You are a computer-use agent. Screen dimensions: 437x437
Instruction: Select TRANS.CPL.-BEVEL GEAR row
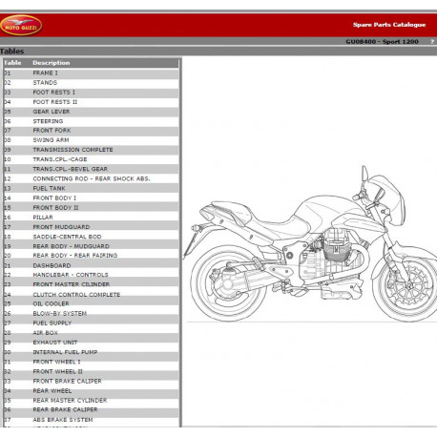pyautogui.click(x=92, y=169)
